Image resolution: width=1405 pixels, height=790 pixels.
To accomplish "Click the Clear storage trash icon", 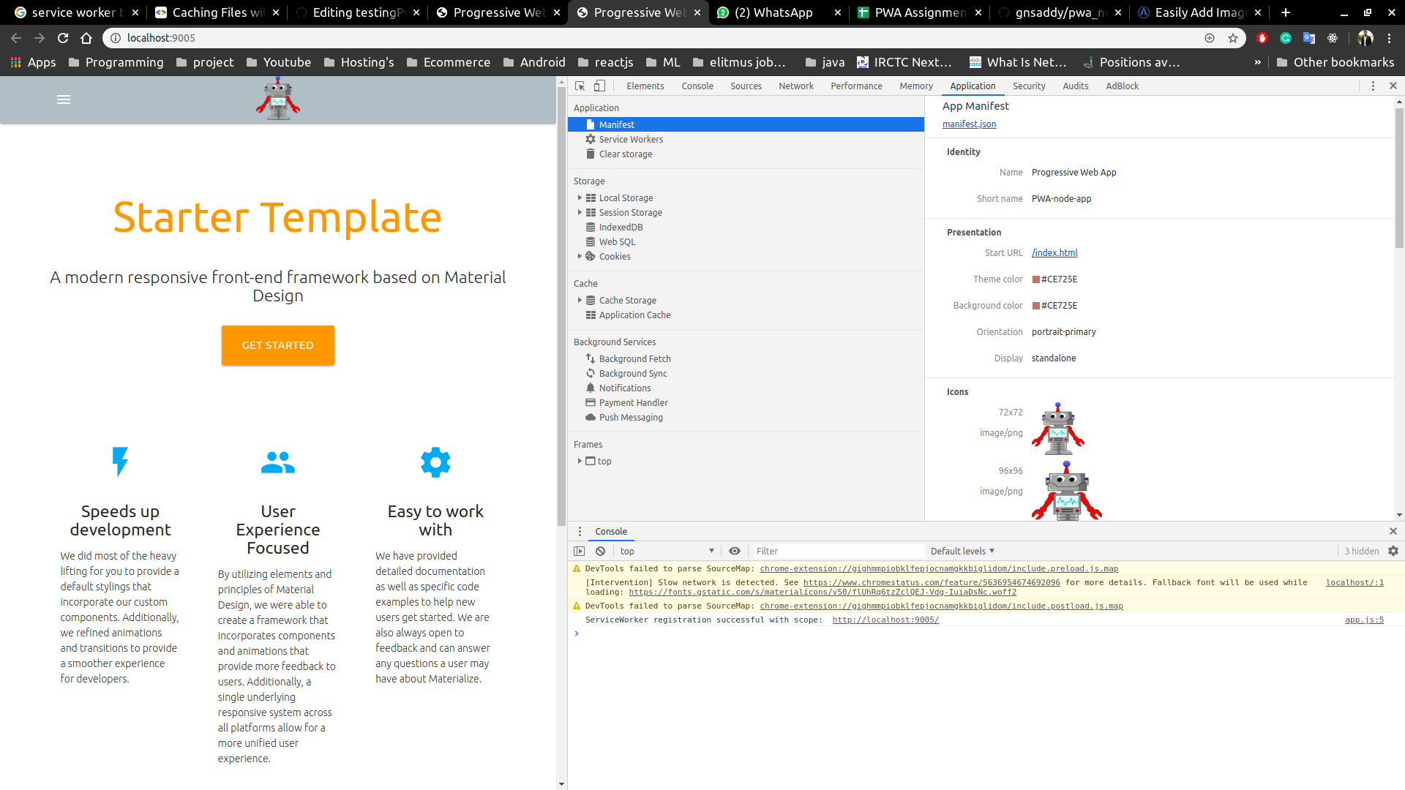I will tap(591, 154).
